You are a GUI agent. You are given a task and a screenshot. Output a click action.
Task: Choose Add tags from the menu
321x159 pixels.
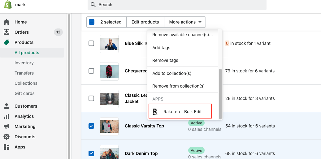click(183, 48)
